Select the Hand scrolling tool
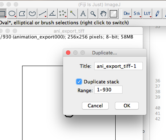This screenshot has height=140, width=166. click(x=103, y=13)
